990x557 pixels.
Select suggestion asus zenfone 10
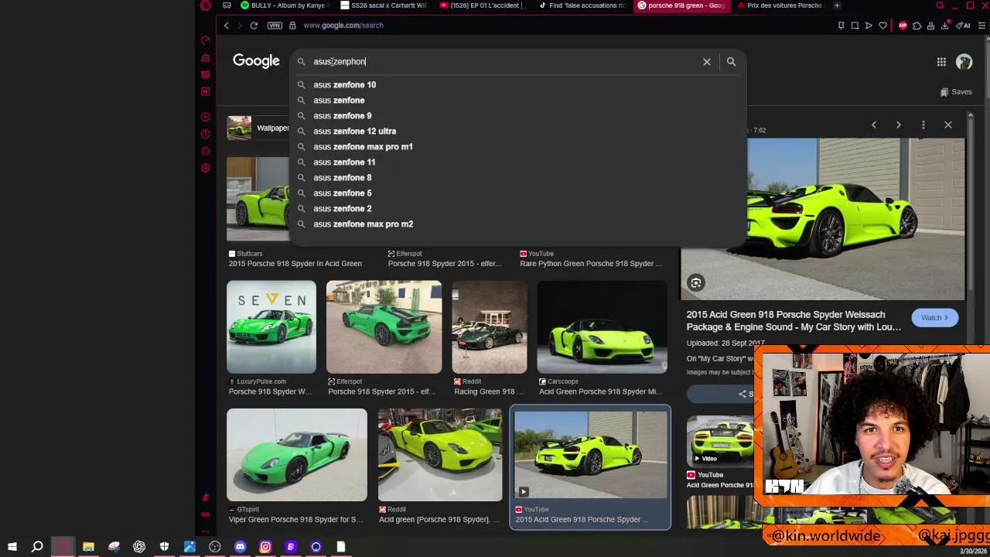coord(518,85)
